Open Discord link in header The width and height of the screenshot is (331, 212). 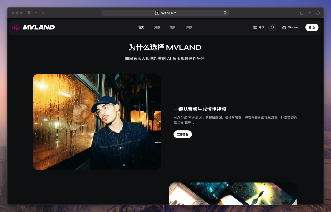(x=291, y=27)
